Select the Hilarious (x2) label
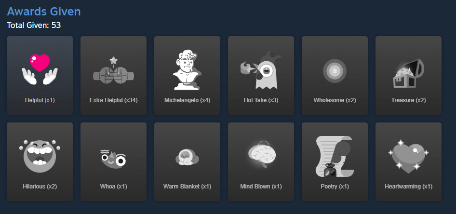The height and width of the screenshot is (214, 456). point(40,187)
